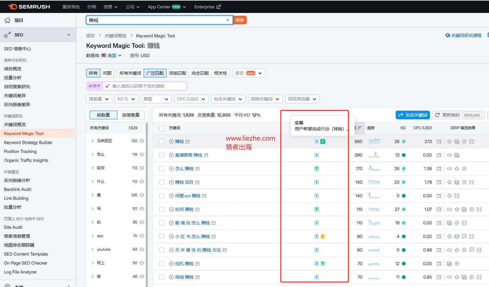Open SERP view icon for 挂机 赚钱 row
The image size is (489, 287).
point(439,264)
